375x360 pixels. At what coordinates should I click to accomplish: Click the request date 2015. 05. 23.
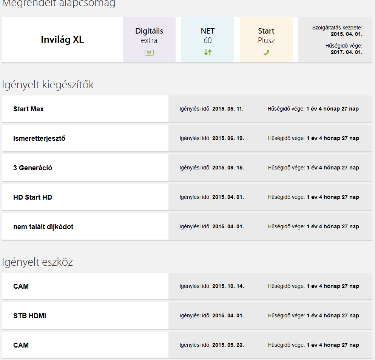[228, 345]
